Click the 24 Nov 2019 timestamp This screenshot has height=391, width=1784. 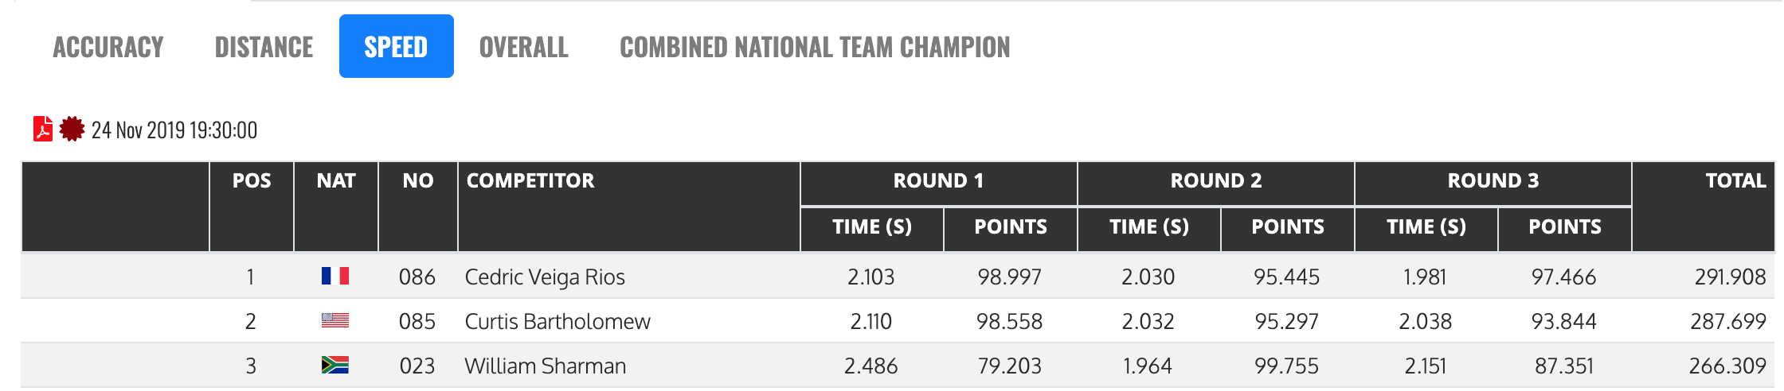point(174,130)
